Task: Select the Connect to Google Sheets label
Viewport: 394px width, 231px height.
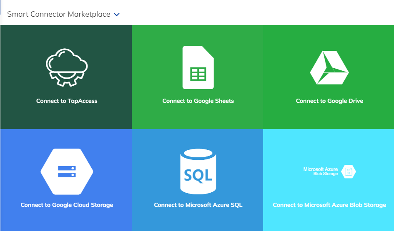Action: point(198,101)
